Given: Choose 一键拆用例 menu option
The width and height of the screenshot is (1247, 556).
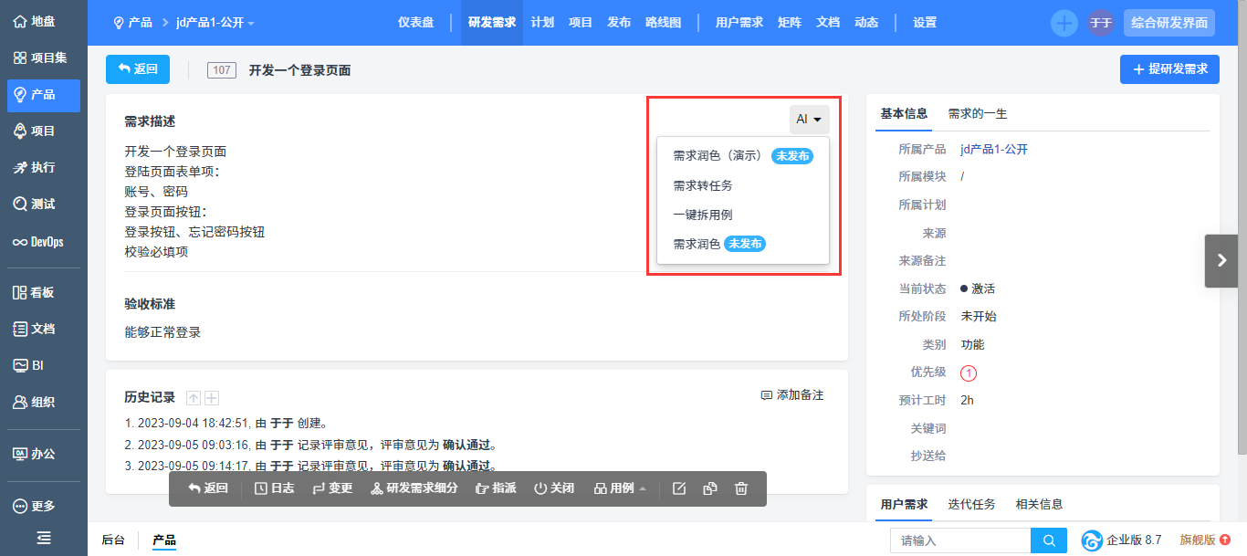Looking at the screenshot, I should 703,215.
